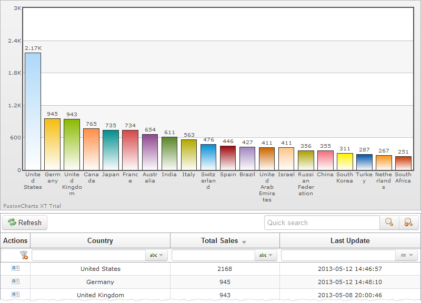Click the Germany bar in chart
Screen dimensions: 421x303
click(x=52, y=144)
